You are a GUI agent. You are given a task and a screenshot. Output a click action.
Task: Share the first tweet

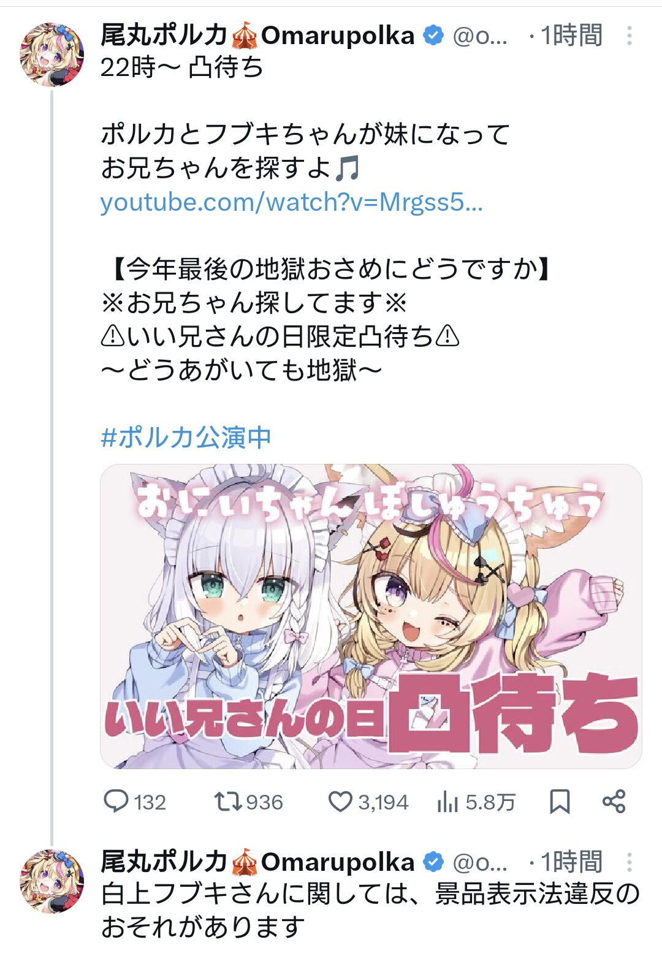(614, 802)
